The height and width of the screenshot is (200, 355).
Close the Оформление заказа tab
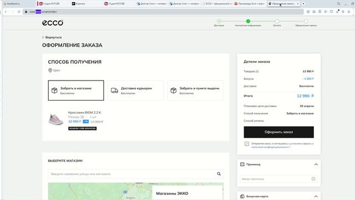pos(297,4)
